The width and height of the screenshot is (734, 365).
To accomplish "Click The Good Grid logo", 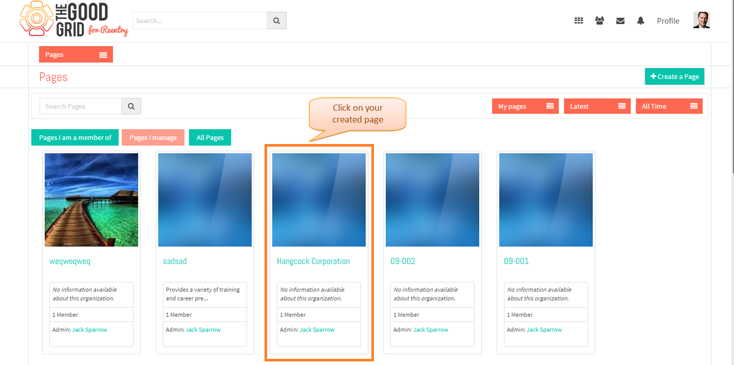I will [73, 19].
